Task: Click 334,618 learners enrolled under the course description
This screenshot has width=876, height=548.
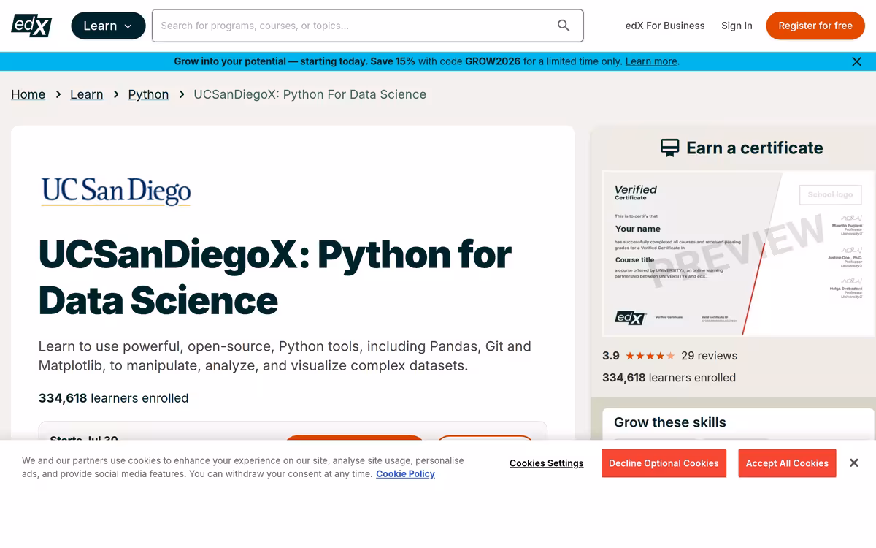Action: [x=113, y=398]
